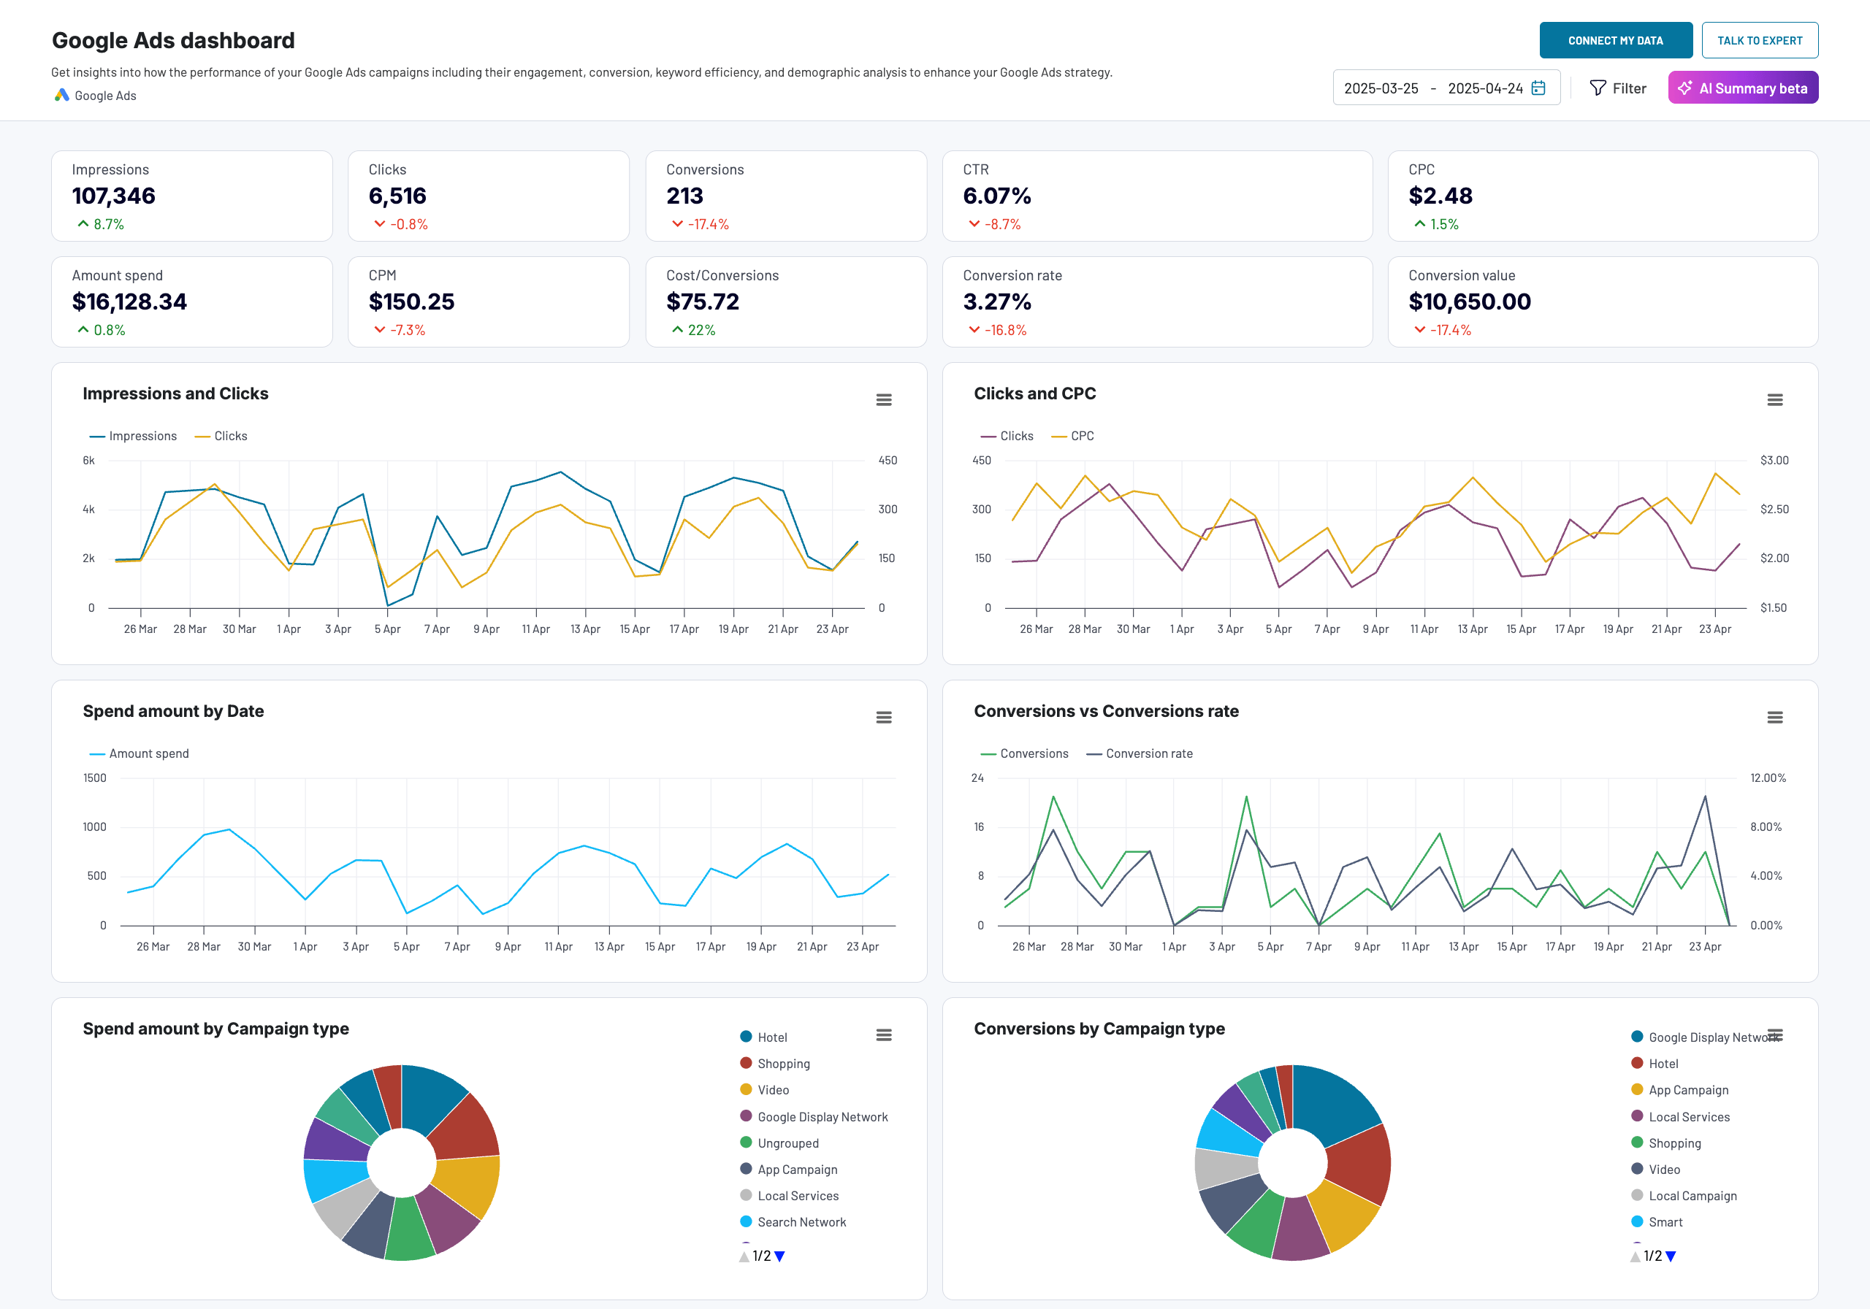Toggle Clicks series in Impressions and Clicks legend

221,437
